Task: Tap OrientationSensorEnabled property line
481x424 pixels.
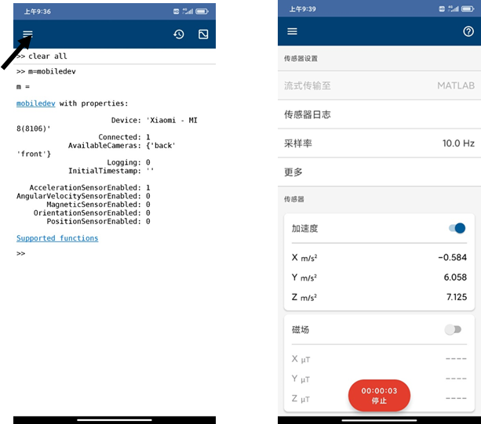Action: 92,213
